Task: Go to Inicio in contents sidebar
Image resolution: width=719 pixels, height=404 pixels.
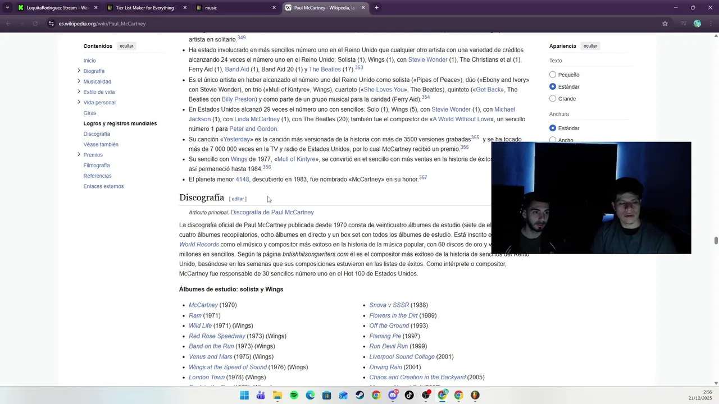Action: pyautogui.click(x=90, y=61)
